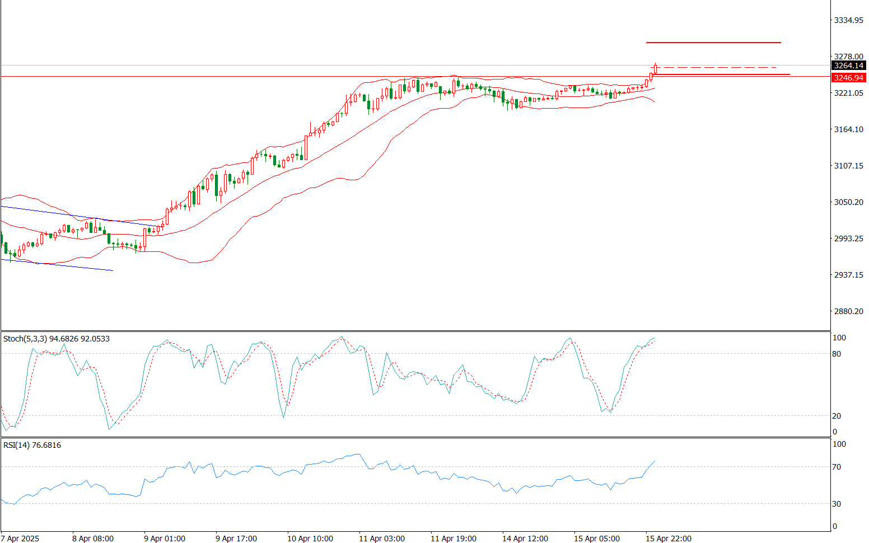
Task: Click the 3334.95 price scale label
Action: point(848,20)
